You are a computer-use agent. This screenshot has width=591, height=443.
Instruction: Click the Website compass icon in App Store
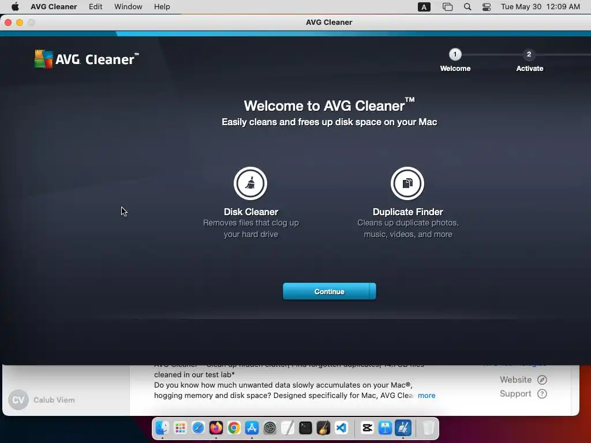point(542,380)
